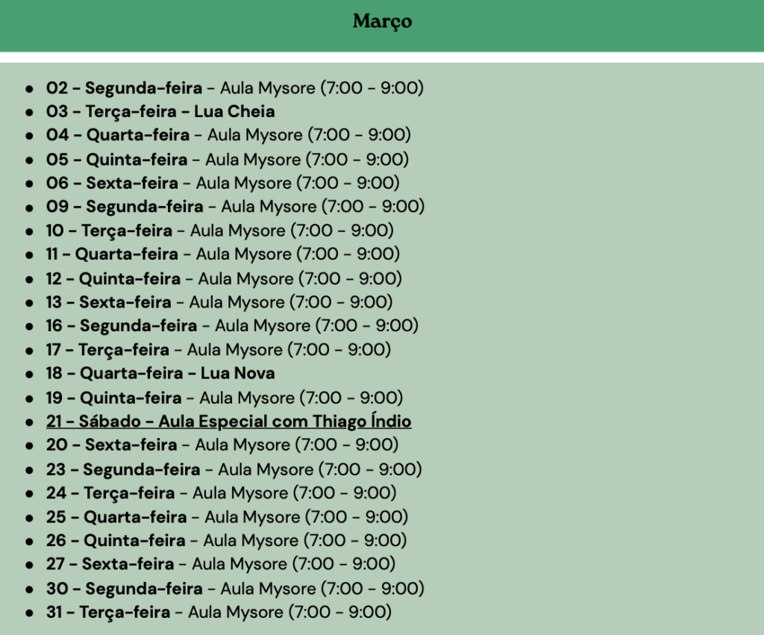Select the 11 - Quarta-feira entry
764x635 pixels.
[x=223, y=254]
